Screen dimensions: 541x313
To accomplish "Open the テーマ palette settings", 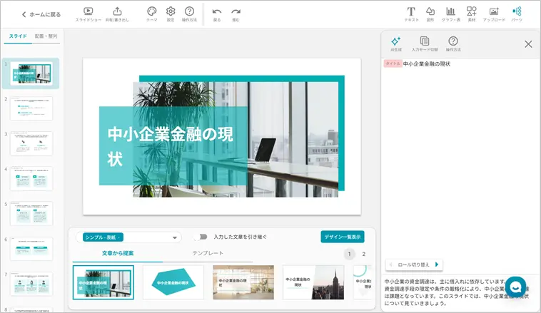I will click(x=152, y=14).
